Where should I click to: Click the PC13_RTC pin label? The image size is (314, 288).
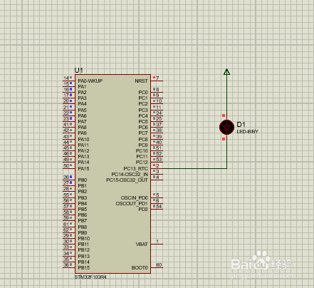[135, 168]
